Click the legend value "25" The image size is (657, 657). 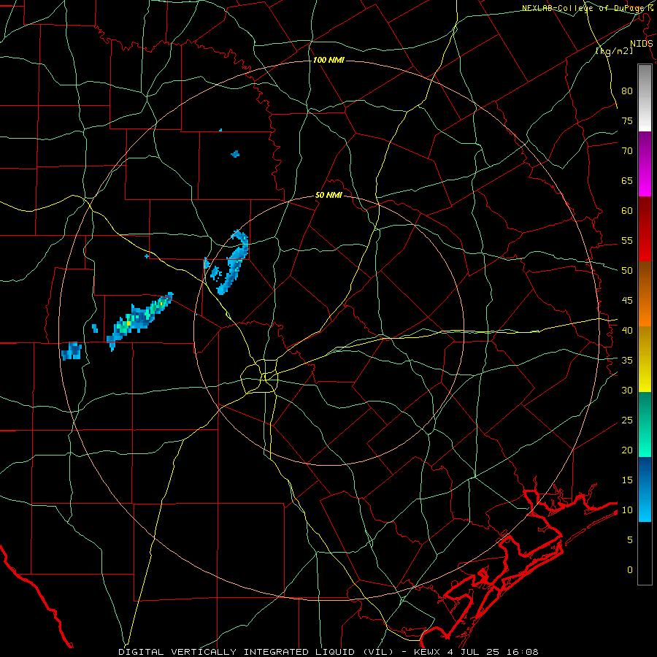(627, 420)
